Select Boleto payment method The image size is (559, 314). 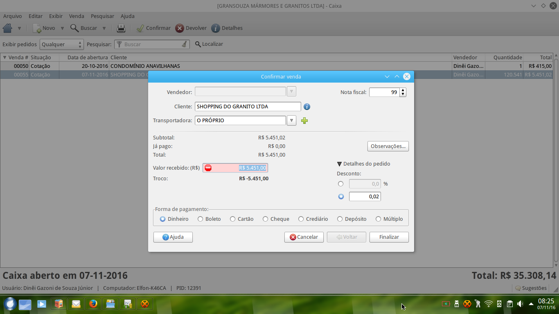pyautogui.click(x=209, y=219)
